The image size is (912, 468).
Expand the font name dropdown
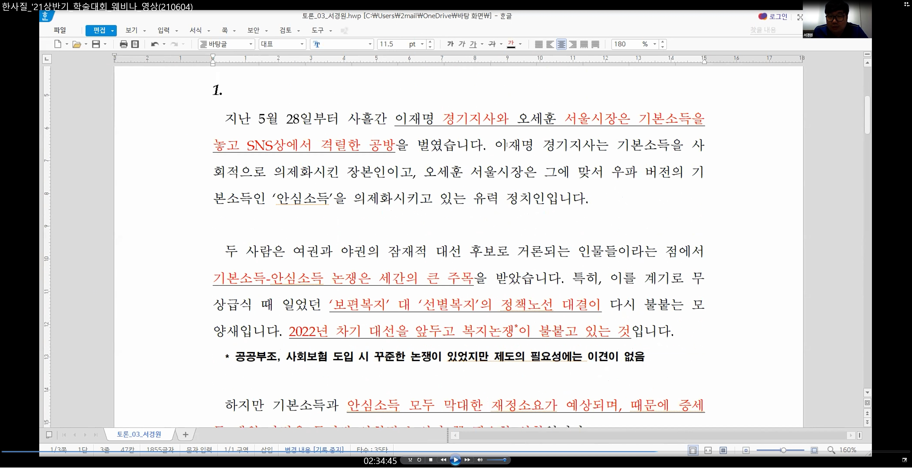pos(370,44)
